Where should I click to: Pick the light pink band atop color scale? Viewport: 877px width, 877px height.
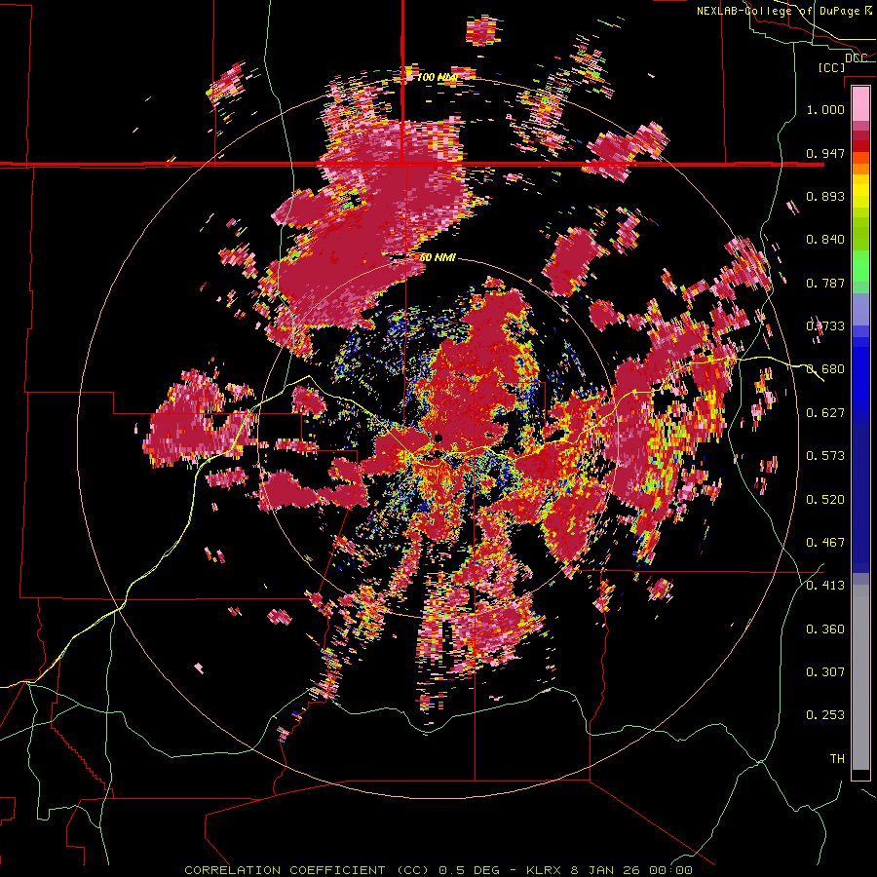click(860, 103)
